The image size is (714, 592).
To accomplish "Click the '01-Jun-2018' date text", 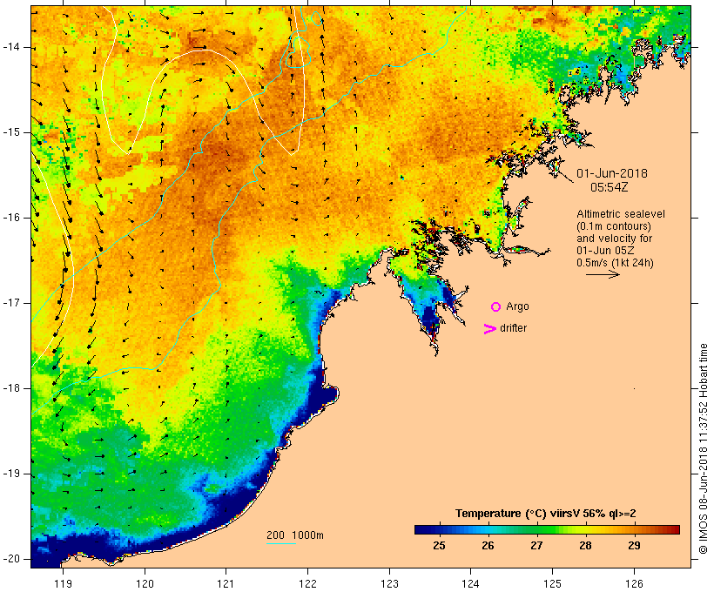I will click(x=612, y=173).
